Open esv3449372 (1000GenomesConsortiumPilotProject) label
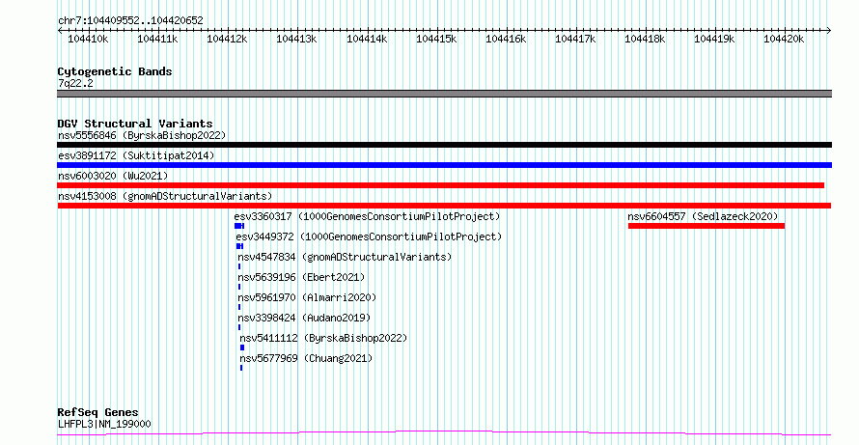Viewport: 859px width, 445px height. [369, 236]
